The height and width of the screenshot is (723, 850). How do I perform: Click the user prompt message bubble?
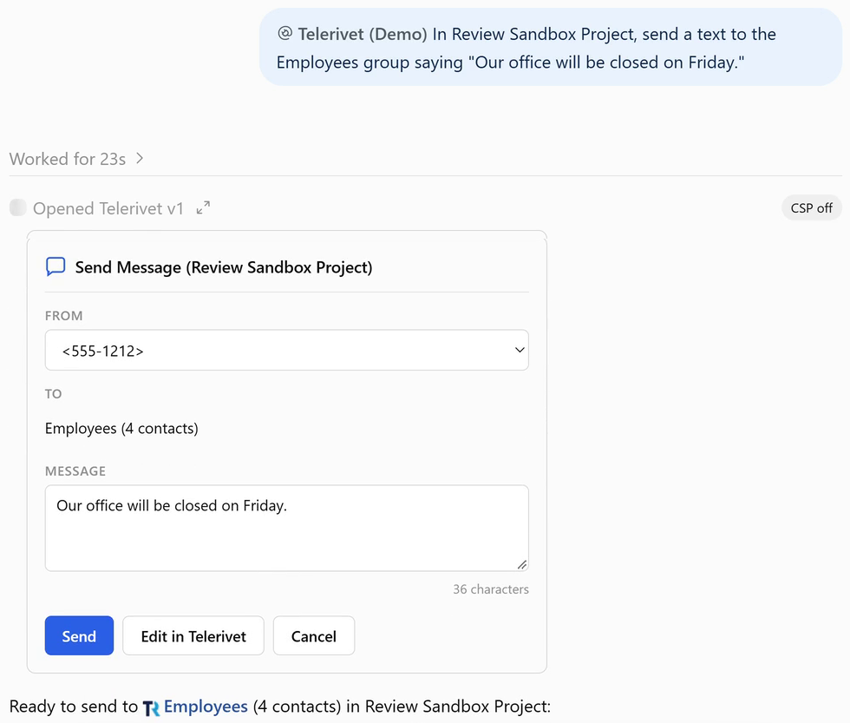[x=550, y=48]
